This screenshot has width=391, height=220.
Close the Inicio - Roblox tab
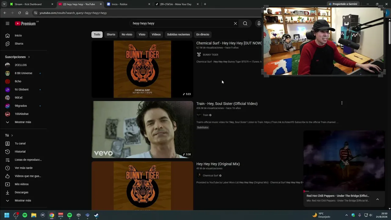click(x=149, y=4)
